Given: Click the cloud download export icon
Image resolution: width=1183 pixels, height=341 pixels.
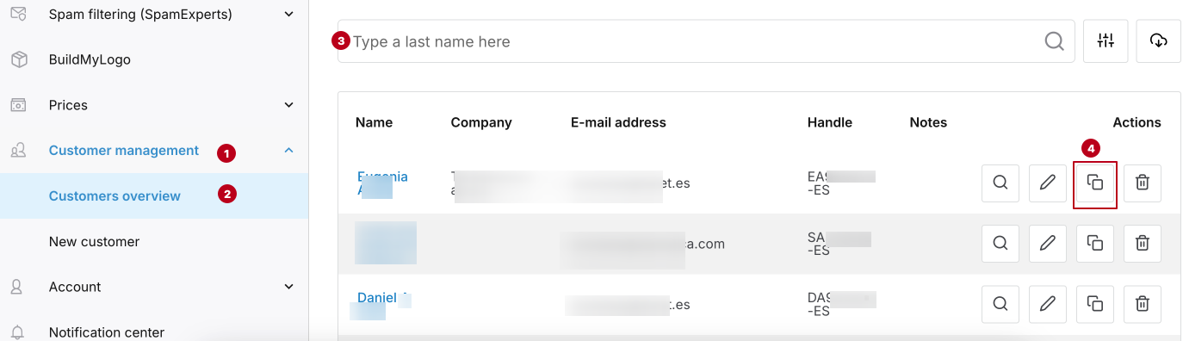Looking at the screenshot, I should point(1159,40).
